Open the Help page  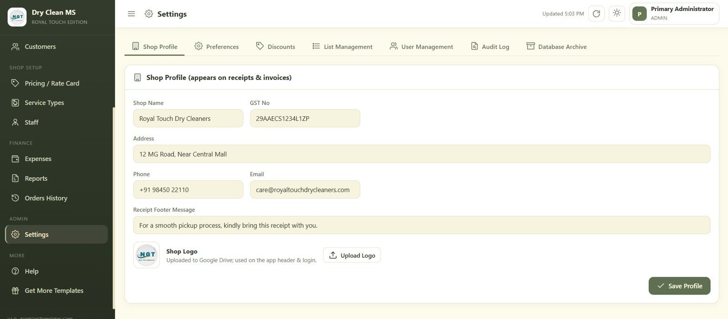[56, 271]
